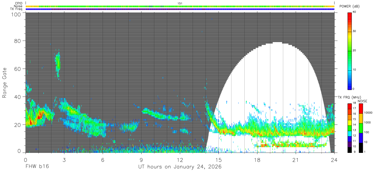Screen dimensions: 376x173
Task: Click the 1000 label on the NOISE scale
Action: [x=367, y=122]
